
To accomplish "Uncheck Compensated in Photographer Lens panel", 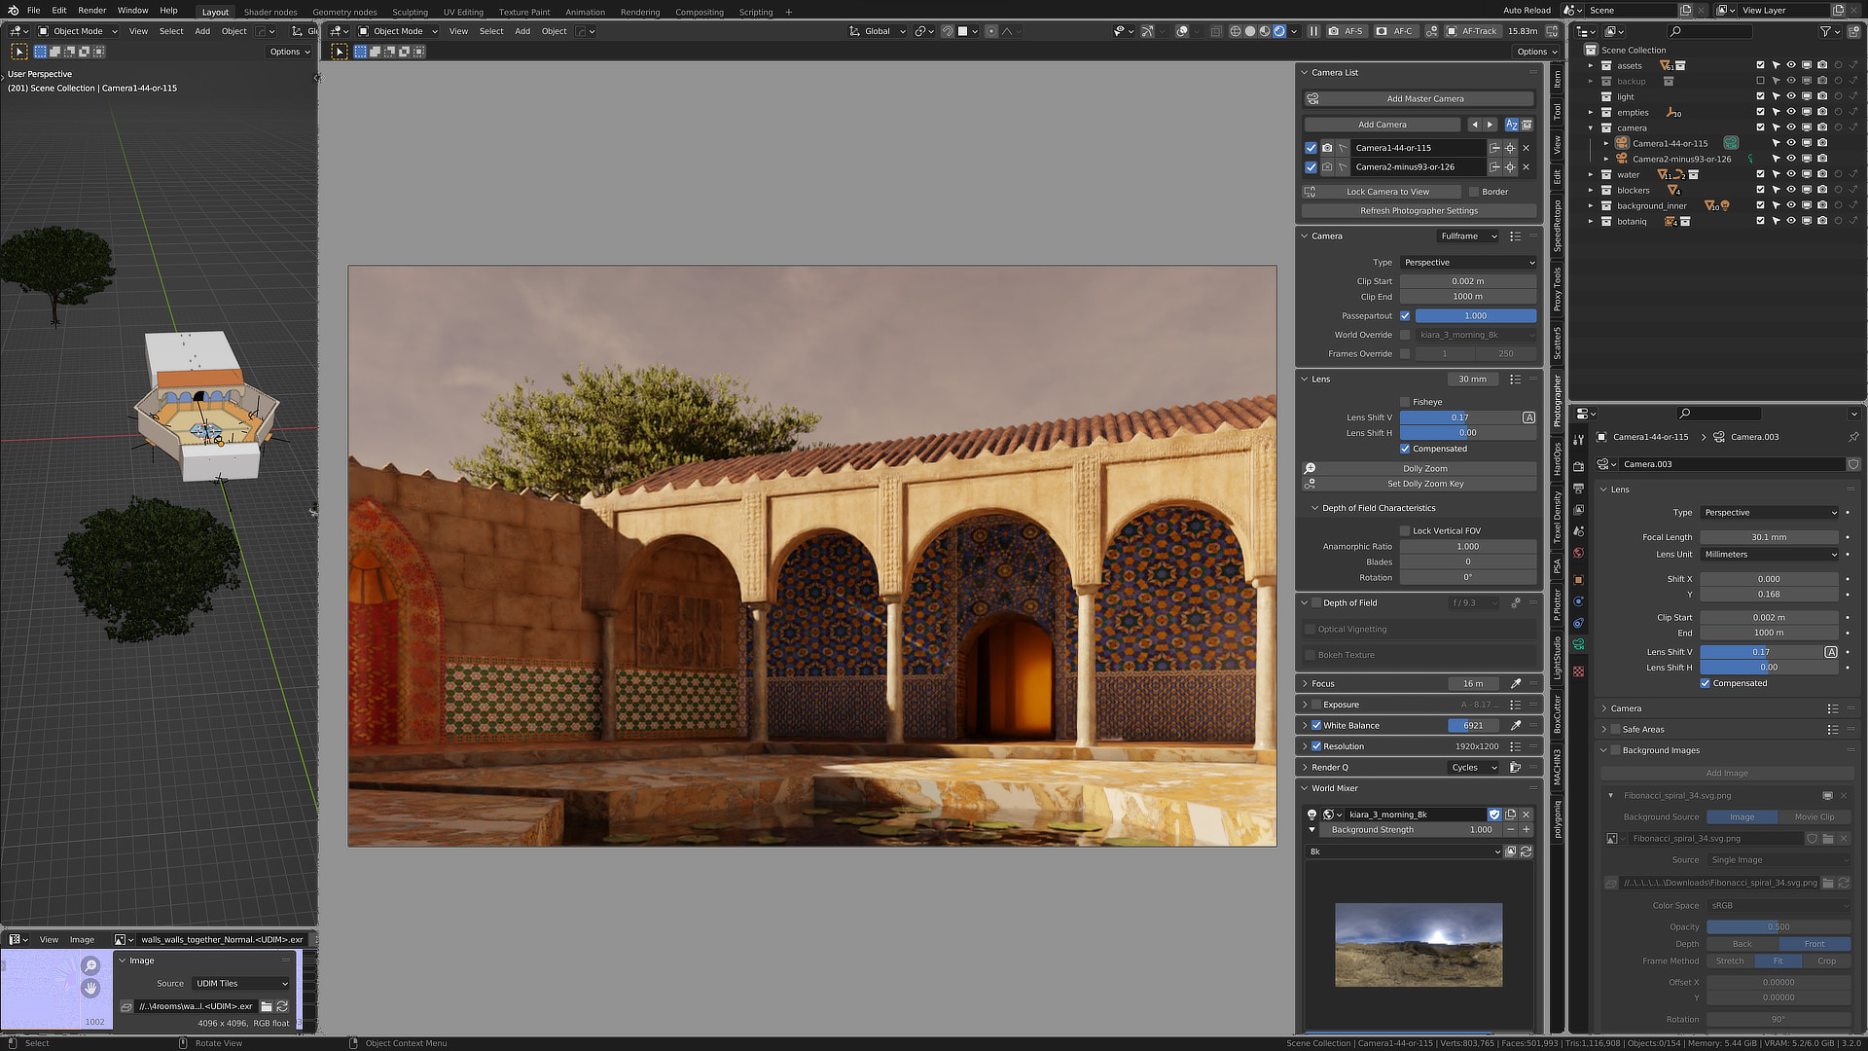I will tap(1405, 449).
